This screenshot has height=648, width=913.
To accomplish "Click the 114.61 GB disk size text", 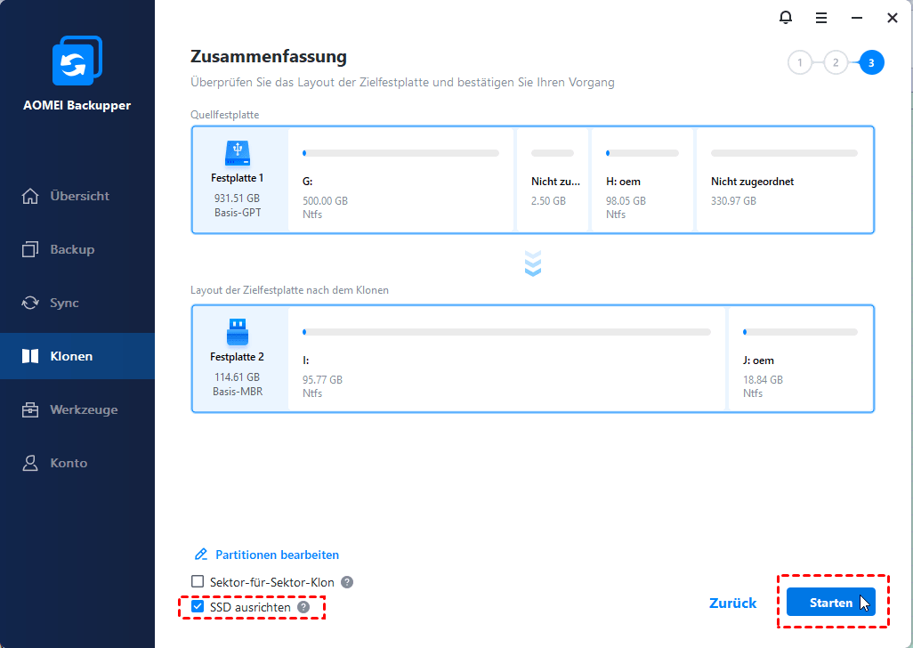I will [x=237, y=377].
